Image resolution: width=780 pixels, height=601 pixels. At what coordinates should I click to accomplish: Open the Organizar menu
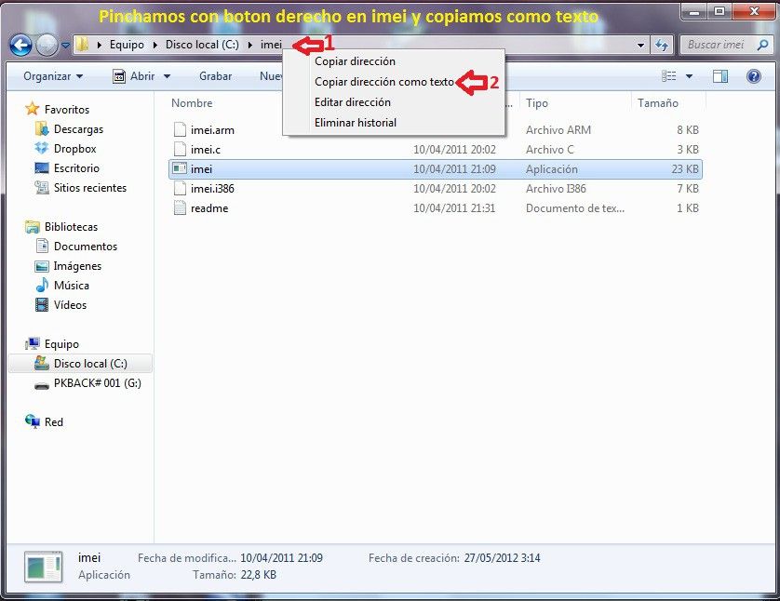(53, 76)
